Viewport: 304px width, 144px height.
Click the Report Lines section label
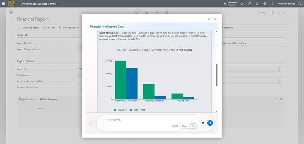tap(26, 99)
